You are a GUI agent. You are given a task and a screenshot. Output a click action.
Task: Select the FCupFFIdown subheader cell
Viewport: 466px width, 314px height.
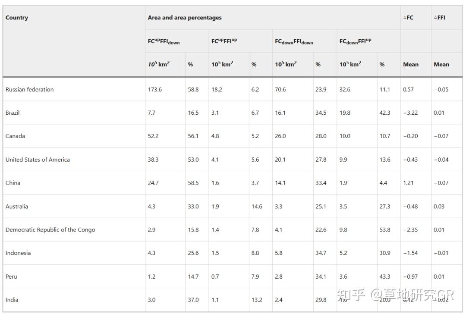tap(164, 41)
